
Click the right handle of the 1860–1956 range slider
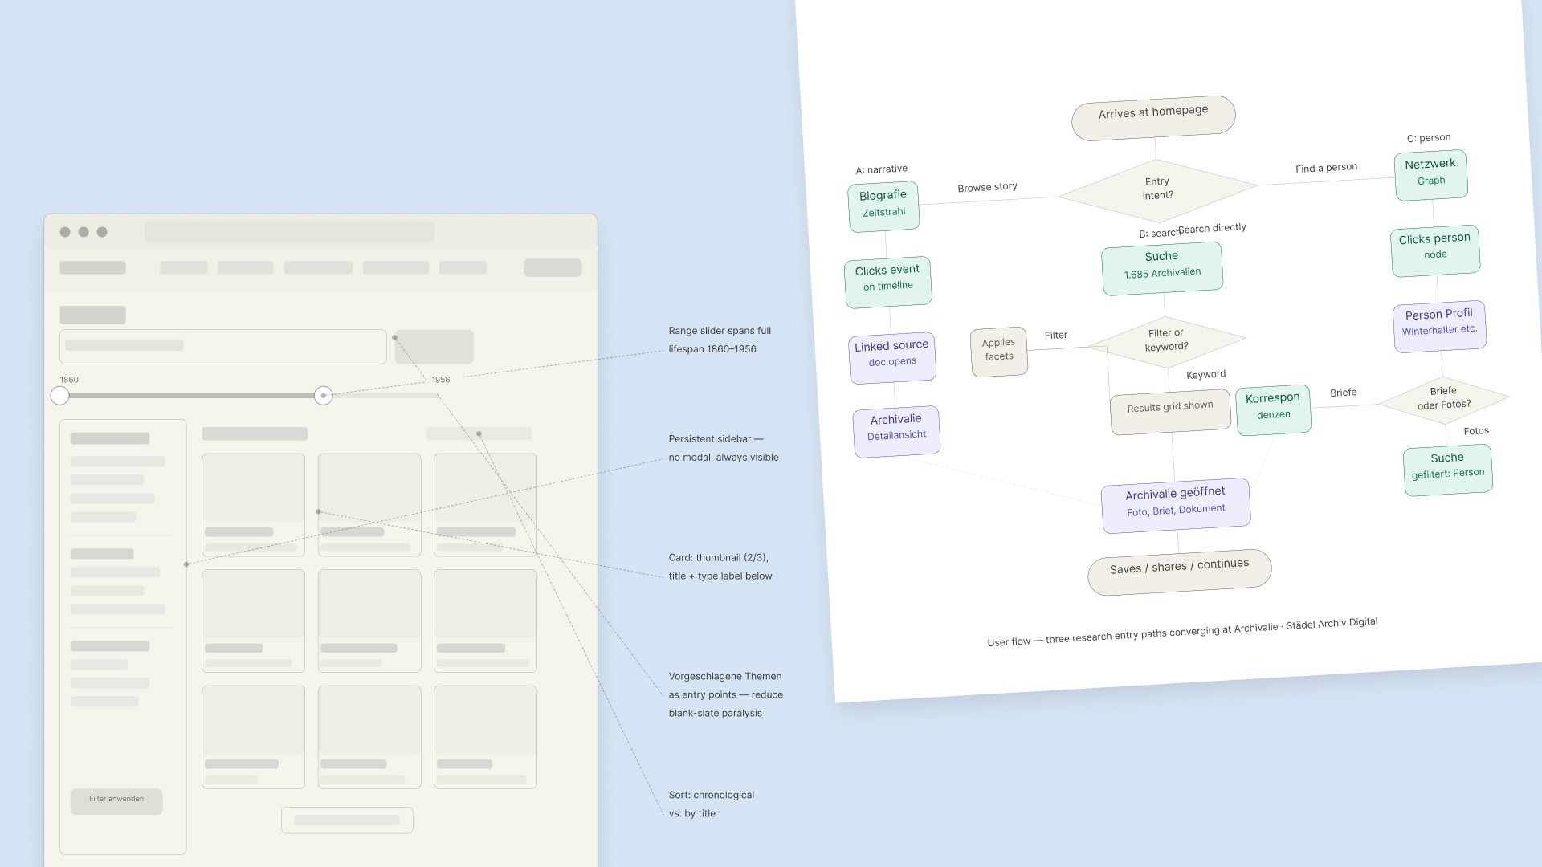(x=324, y=395)
